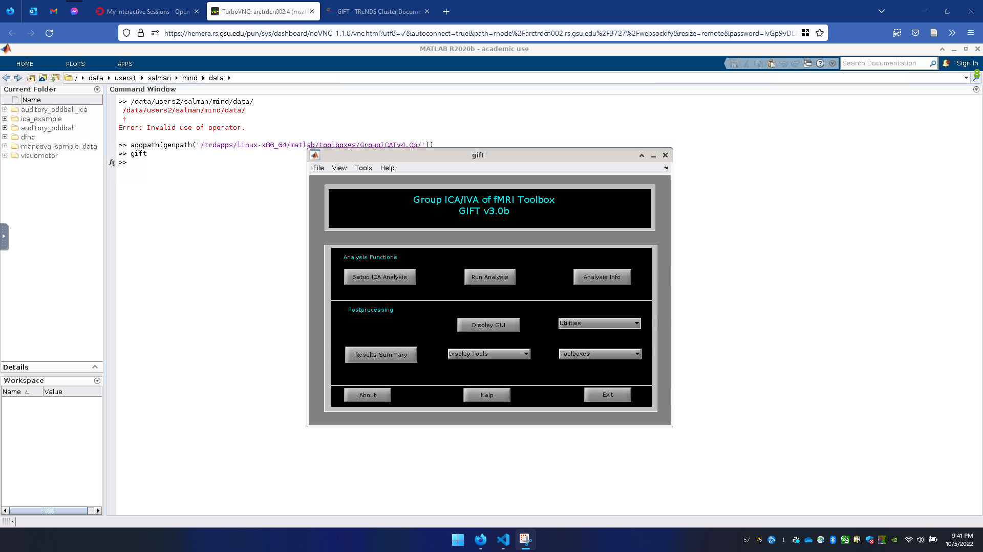Click salman segment in address path
This screenshot has height=552, width=983.
coord(159,78)
